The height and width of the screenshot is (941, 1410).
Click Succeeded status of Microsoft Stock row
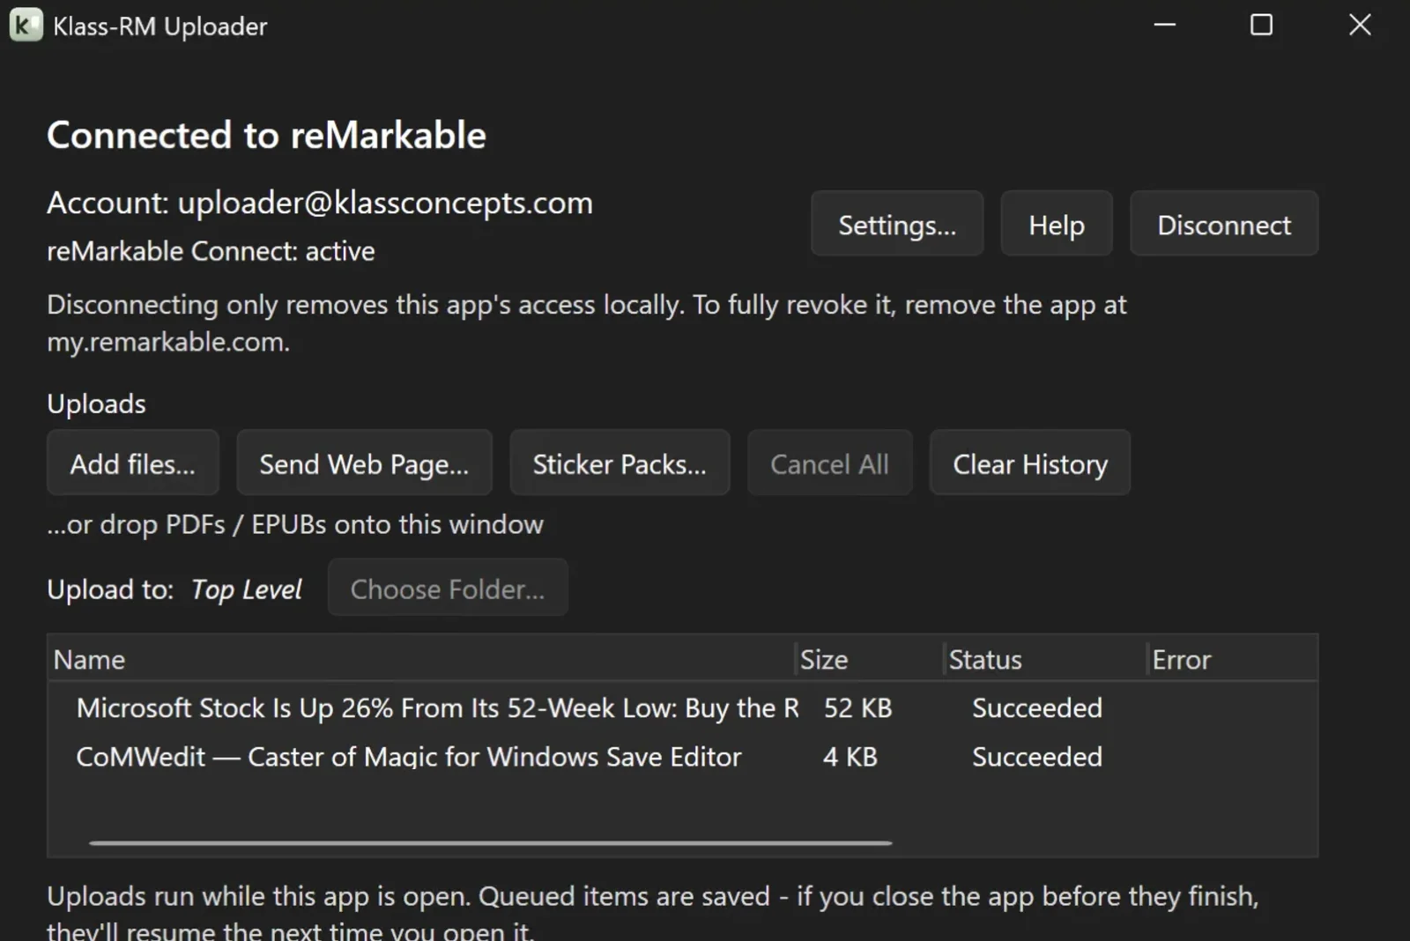pyautogui.click(x=1036, y=708)
